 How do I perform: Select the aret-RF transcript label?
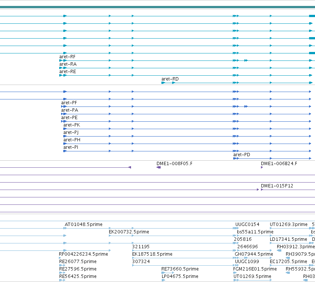67,57
